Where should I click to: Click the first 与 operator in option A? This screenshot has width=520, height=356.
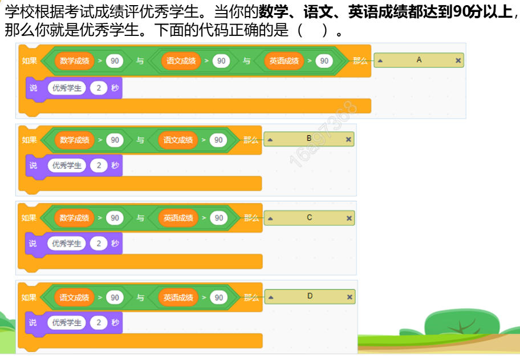[140, 60]
